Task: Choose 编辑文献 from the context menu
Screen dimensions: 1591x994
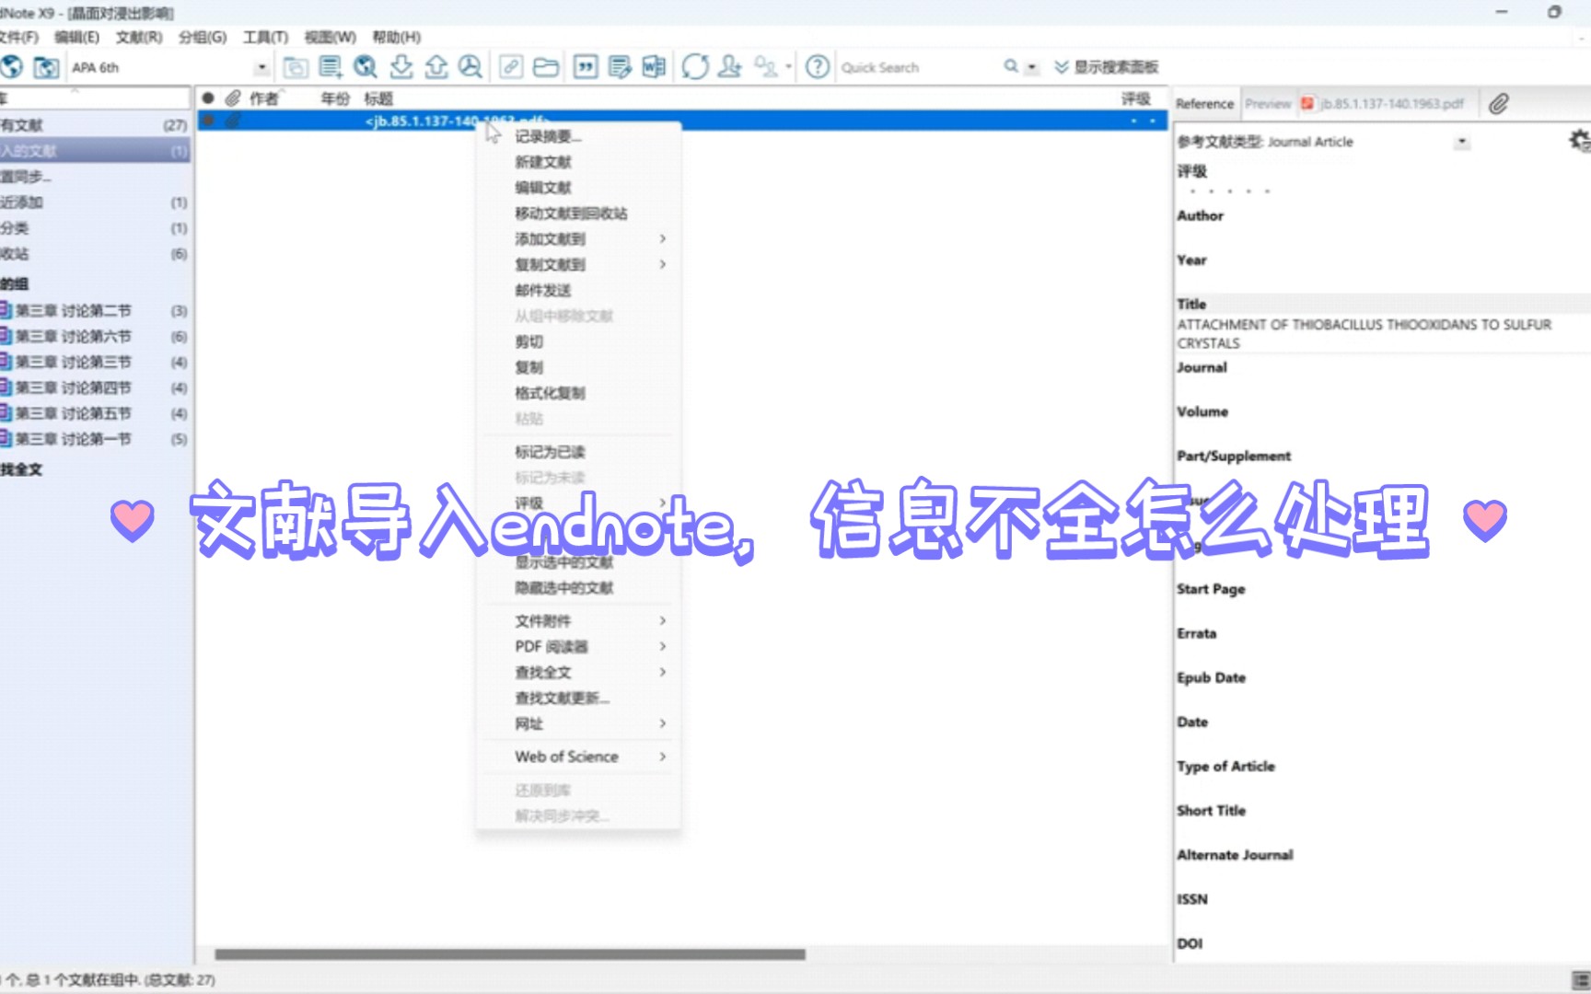Action: 544,187
